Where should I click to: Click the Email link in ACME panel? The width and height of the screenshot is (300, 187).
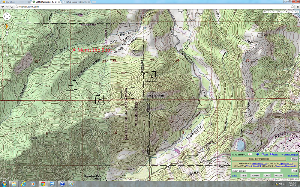click(275, 154)
